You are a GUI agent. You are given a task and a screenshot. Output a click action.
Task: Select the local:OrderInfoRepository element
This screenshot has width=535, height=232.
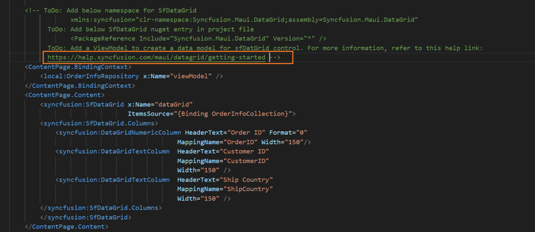(x=91, y=76)
